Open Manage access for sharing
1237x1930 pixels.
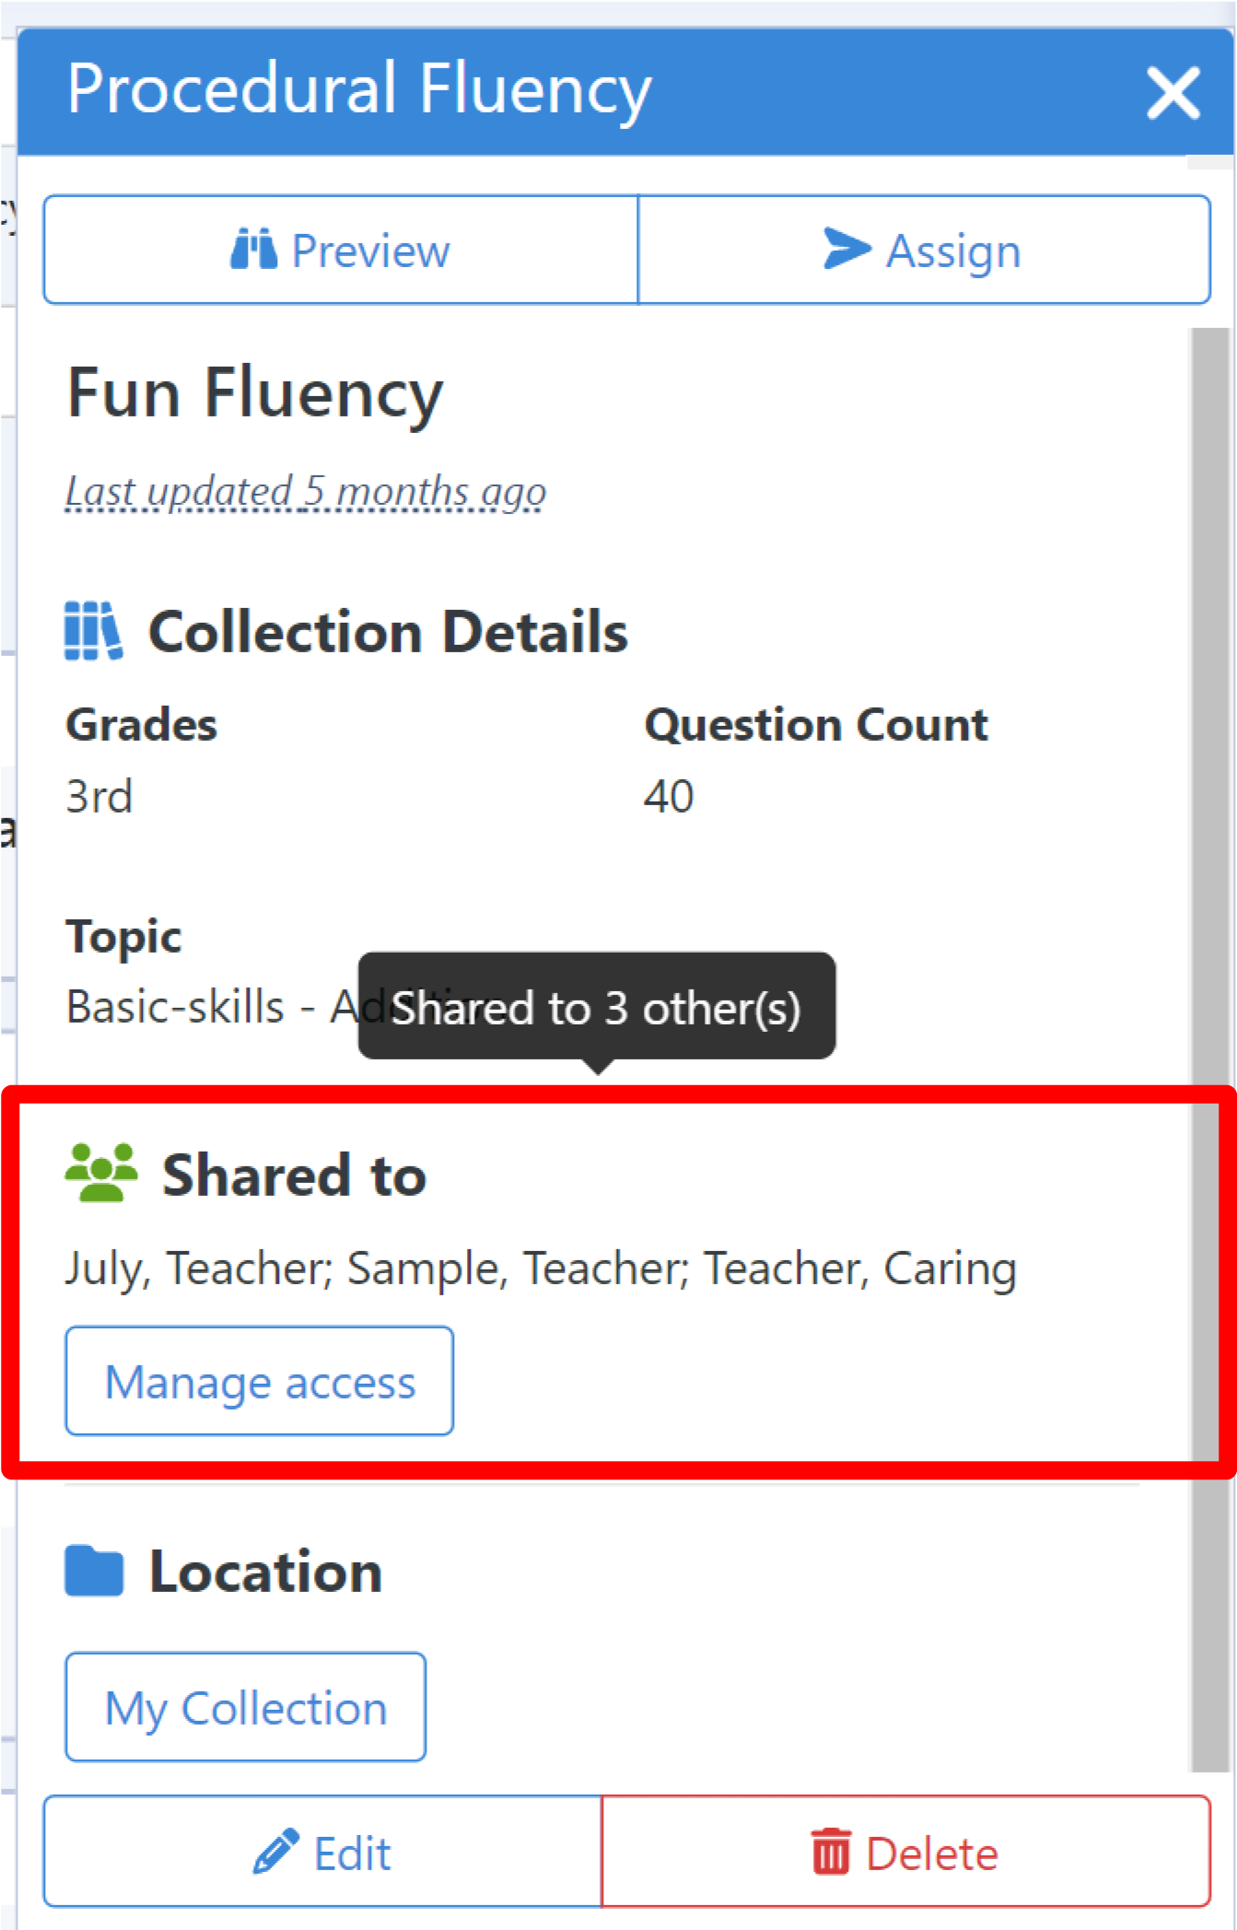(260, 1381)
